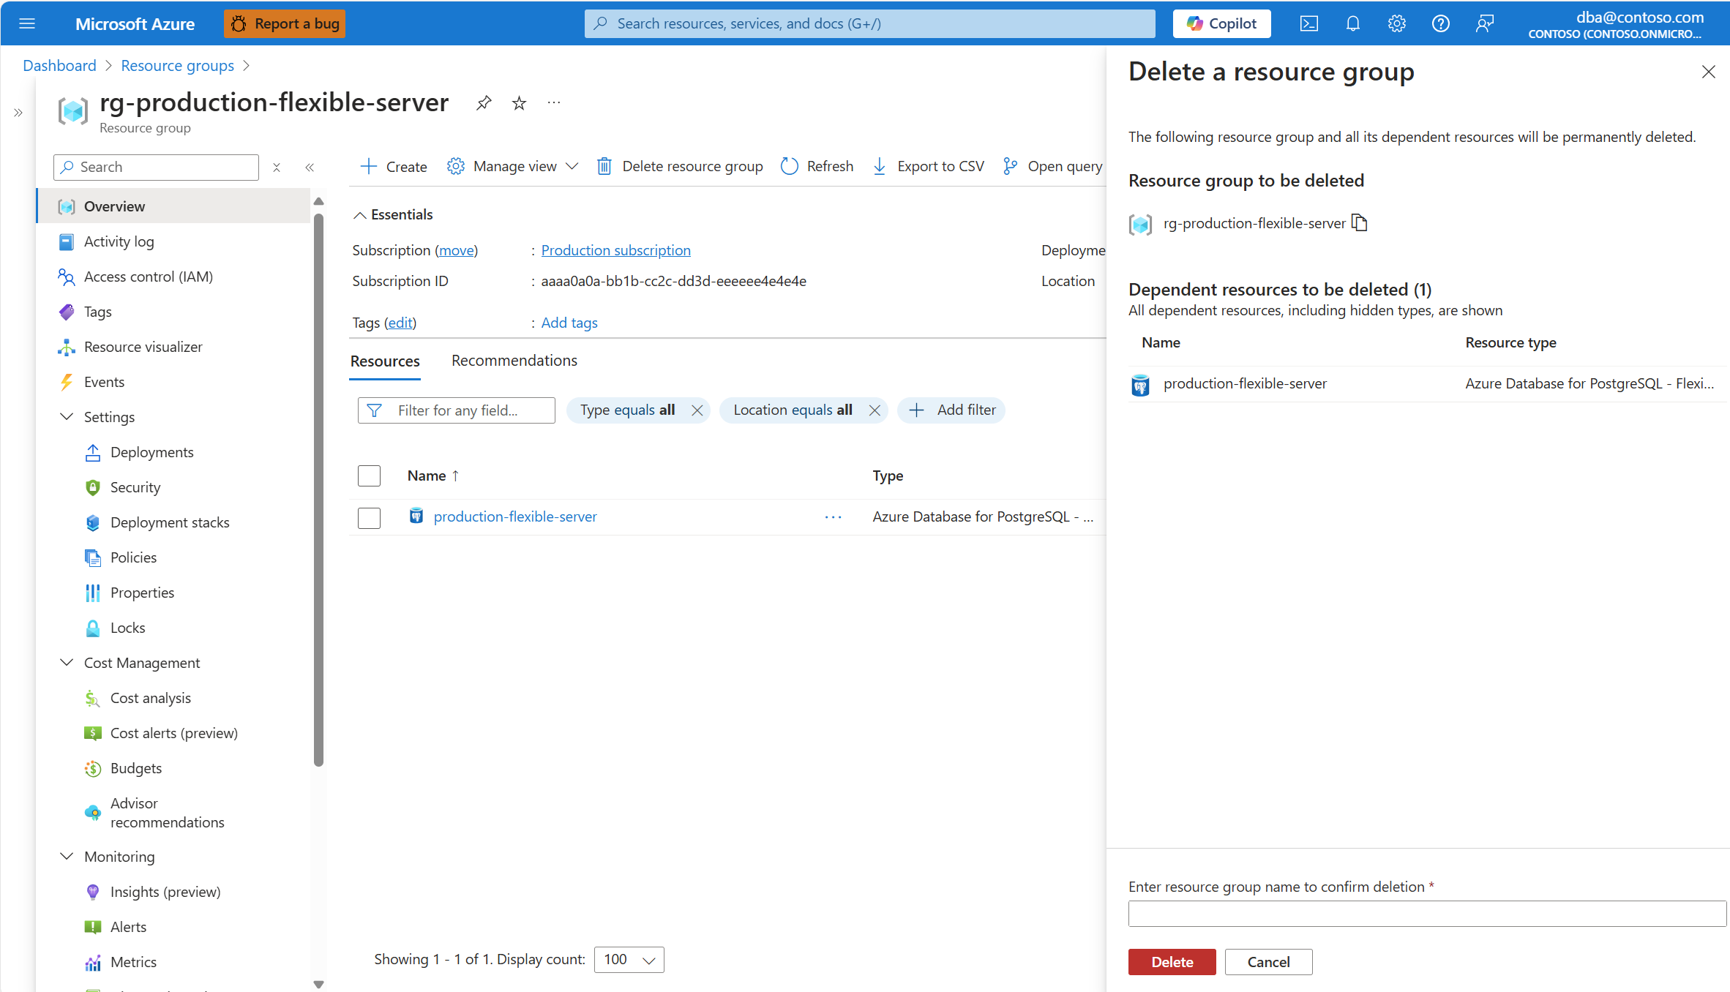The width and height of the screenshot is (1730, 992).
Task: Open the notifications bell
Action: pyautogui.click(x=1352, y=23)
